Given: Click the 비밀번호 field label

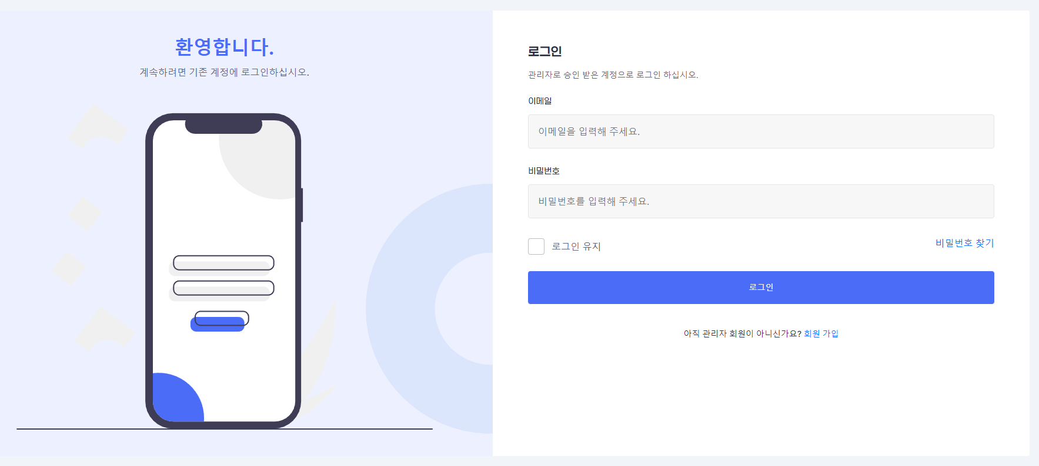Looking at the screenshot, I should [x=544, y=171].
